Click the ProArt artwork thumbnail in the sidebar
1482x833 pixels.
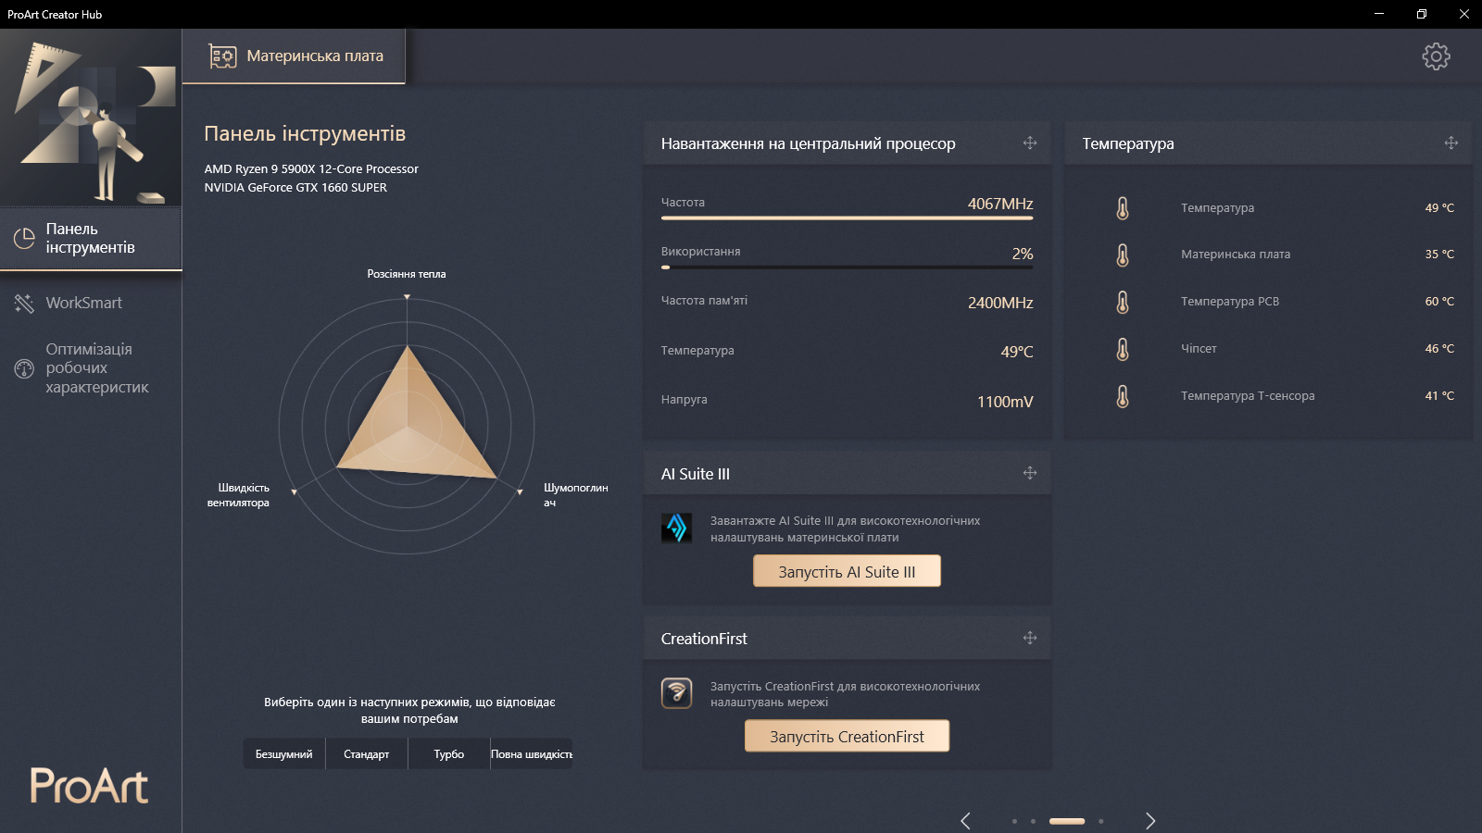coord(91,118)
